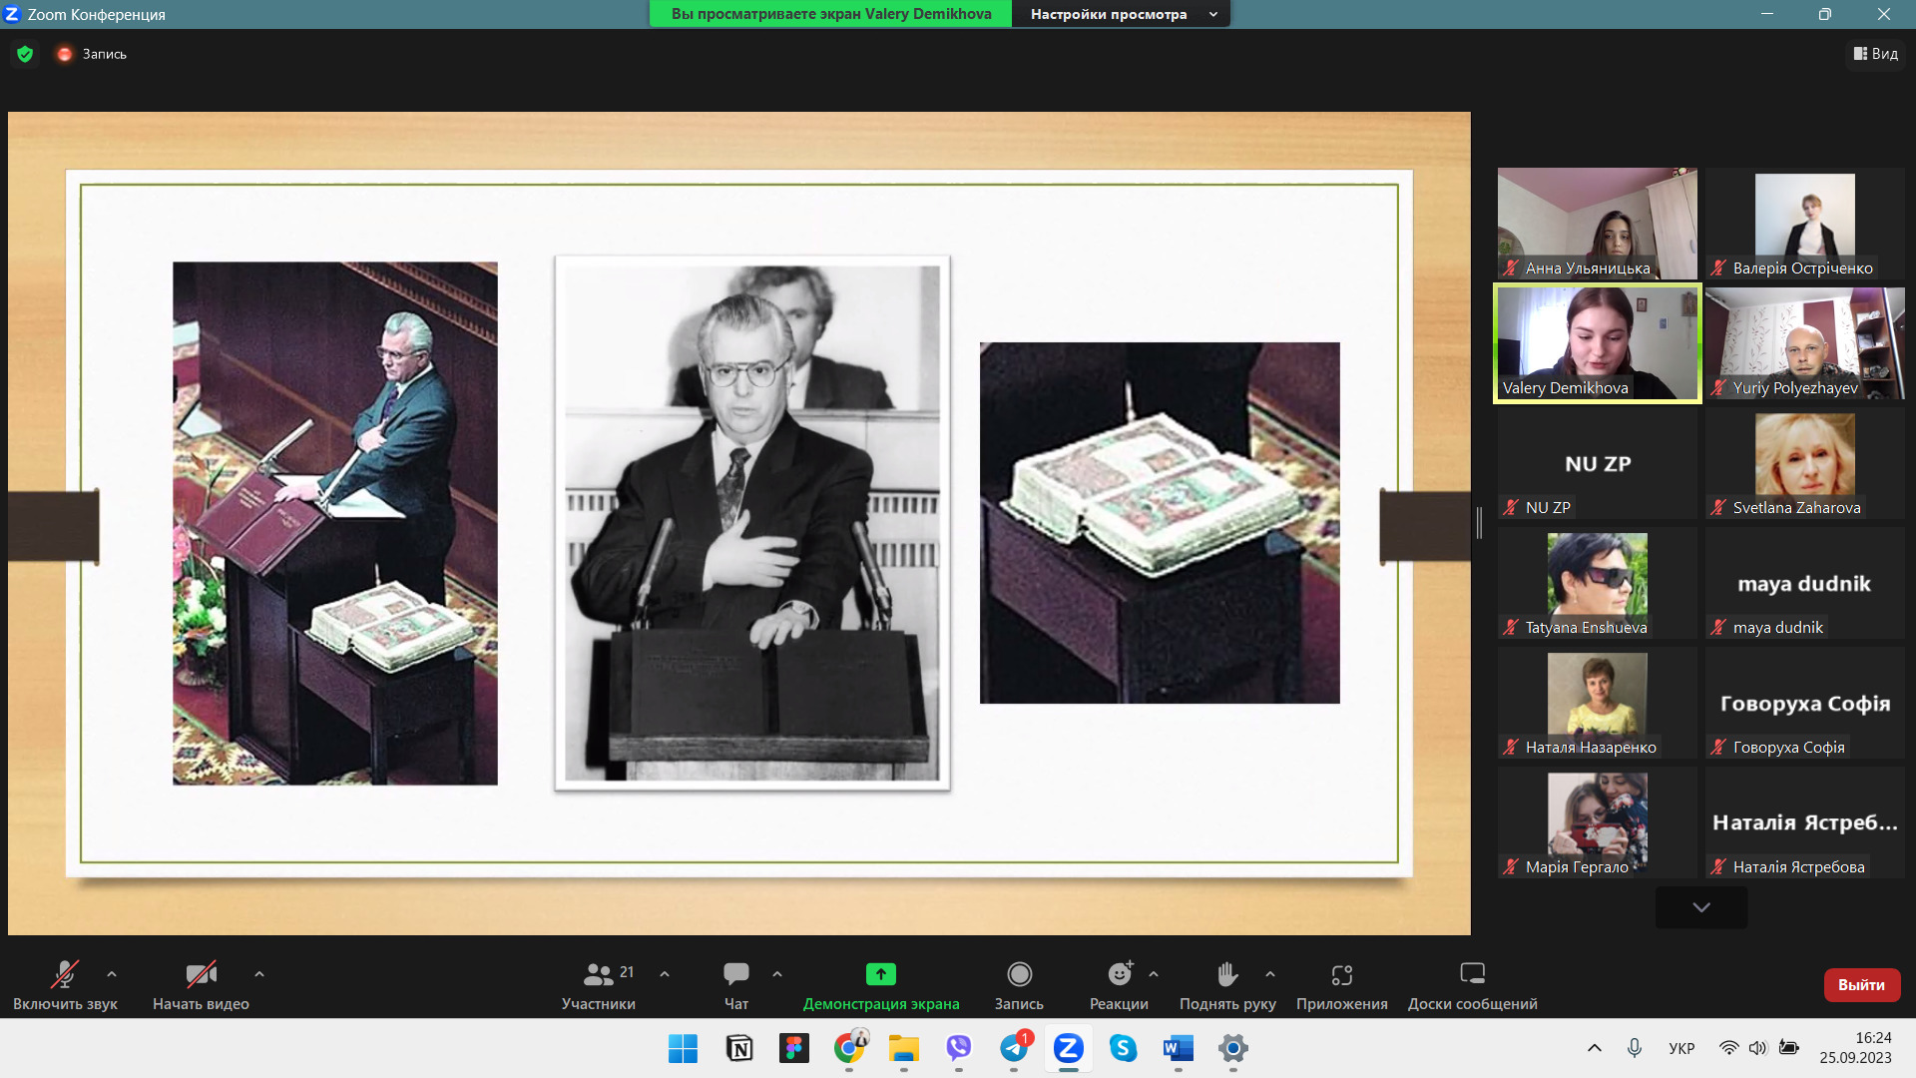Screen dimensions: 1916x1078
Task: Click the Raise Hand icon
Action: coord(1227,974)
